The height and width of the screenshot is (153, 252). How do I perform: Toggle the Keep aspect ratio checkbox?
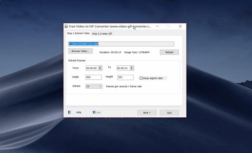click(x=141, y=78)
